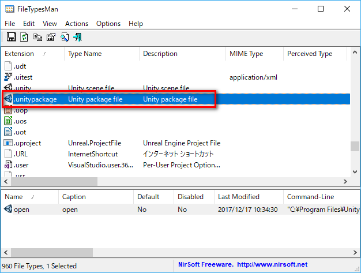This screenshot has width=361, height=273.
Task: Click the Save toolbar icon
Action: tap(11, 37)
